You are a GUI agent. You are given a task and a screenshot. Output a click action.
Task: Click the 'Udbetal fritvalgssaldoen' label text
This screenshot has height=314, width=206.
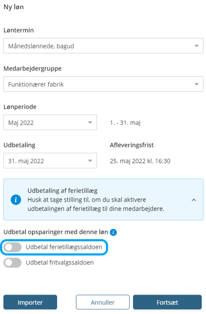(60, 262)
